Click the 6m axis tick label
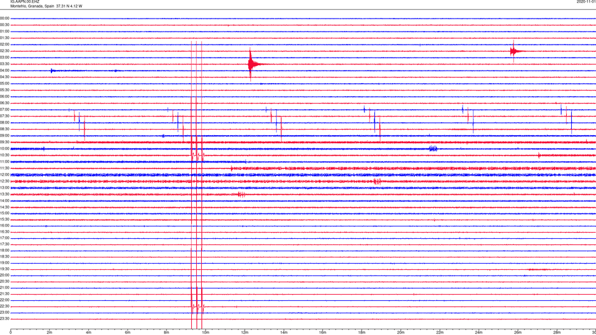This screenshot has height=335, width=596. point(128,333)
